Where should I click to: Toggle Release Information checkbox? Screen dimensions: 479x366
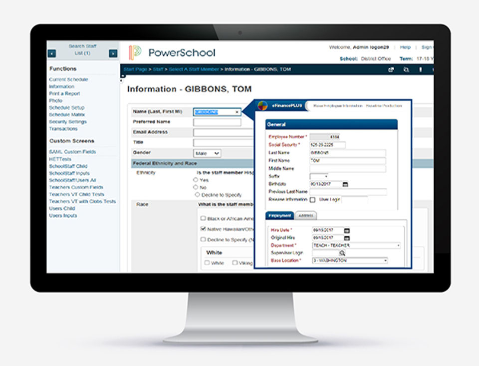(312, 200)
